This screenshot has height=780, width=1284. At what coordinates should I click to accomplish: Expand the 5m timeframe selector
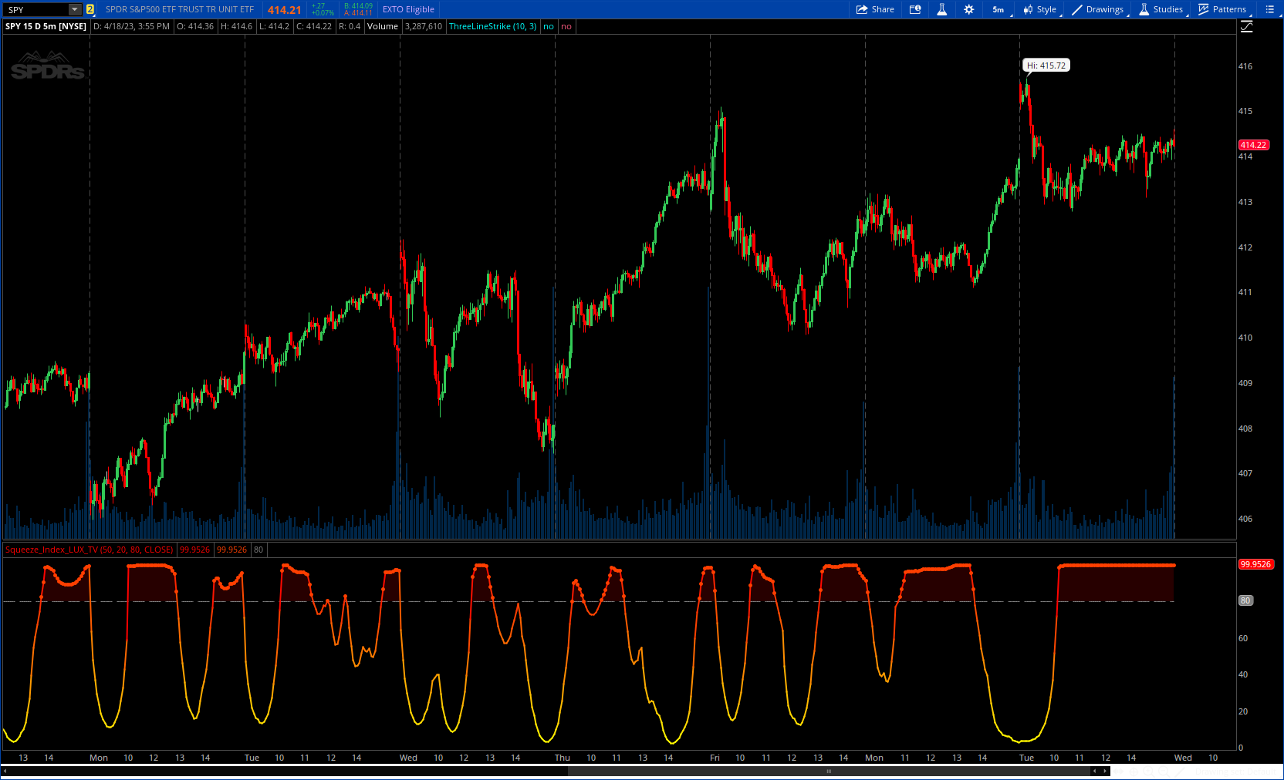998,9
